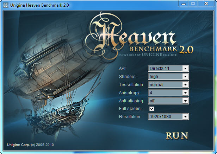This screenshot has height=154, width=217.
Task: Click the Unigine Corp. copyright text
Action: (30, 145)
